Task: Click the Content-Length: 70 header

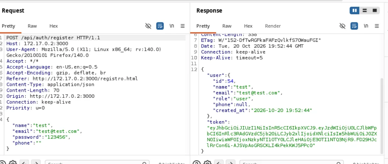Action: (33, 91)
